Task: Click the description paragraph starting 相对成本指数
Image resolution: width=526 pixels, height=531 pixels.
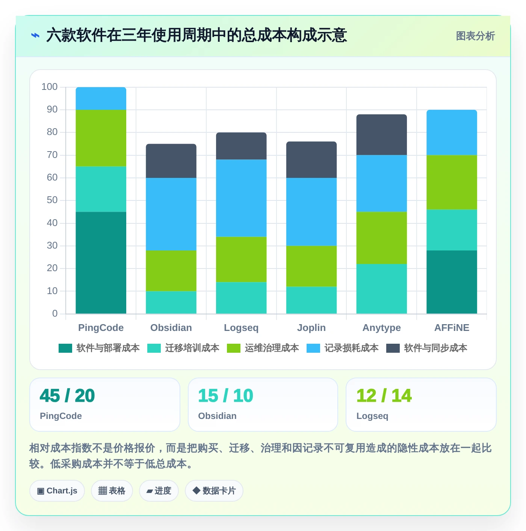Action: (260, 456)
